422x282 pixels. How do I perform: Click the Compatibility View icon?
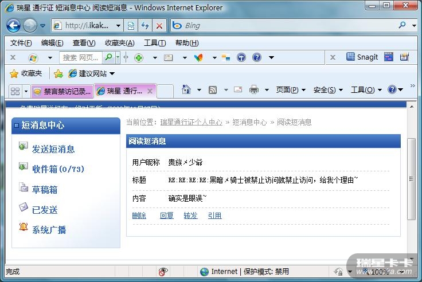tap(131, 26)
